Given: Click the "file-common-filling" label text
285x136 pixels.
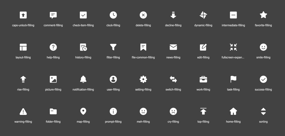Looking at the screenshot, I should point(143,57).
